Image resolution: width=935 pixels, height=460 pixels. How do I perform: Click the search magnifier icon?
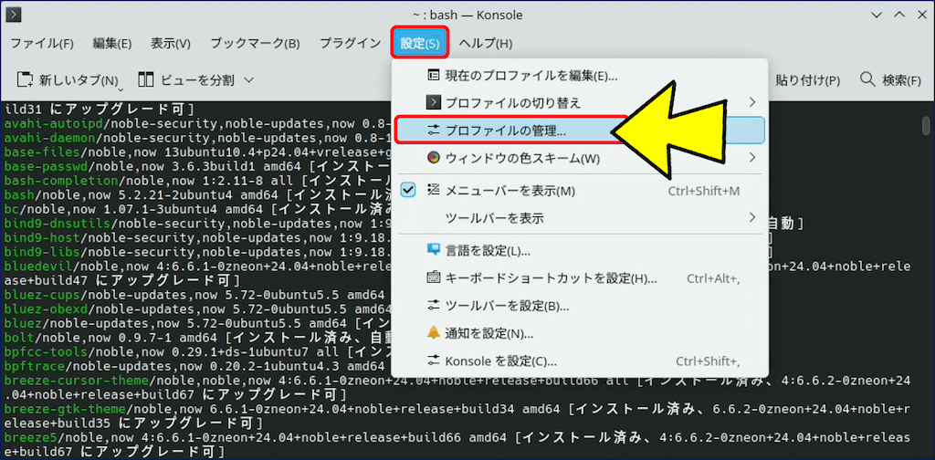click(x=867, y=80)
